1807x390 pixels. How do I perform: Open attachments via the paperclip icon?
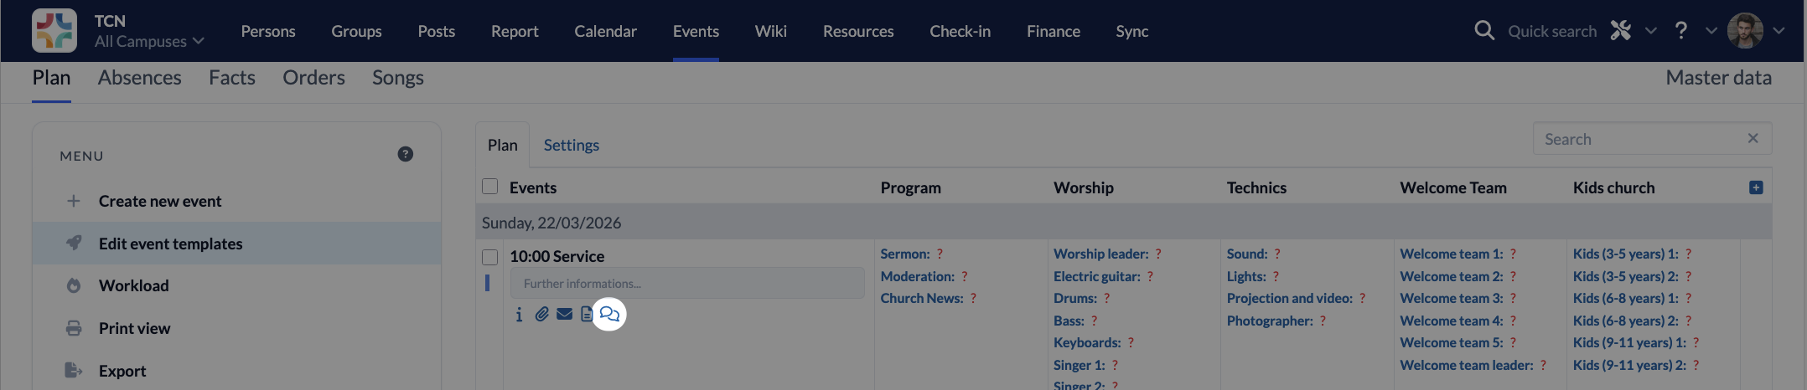pos(542,315)
